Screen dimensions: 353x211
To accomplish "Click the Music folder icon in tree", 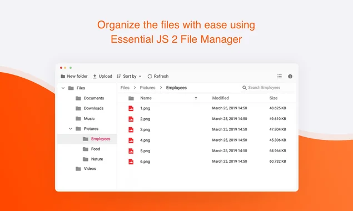I will [x=78, y=118].
